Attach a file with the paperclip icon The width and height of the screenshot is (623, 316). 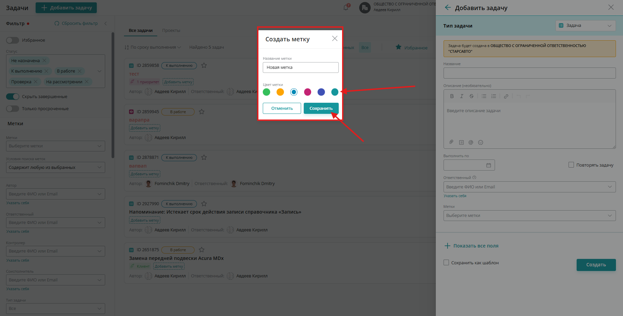point(451,142)
